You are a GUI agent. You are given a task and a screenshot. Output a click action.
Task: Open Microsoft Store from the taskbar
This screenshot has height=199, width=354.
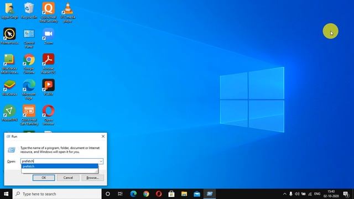click(x=171, y=194)
